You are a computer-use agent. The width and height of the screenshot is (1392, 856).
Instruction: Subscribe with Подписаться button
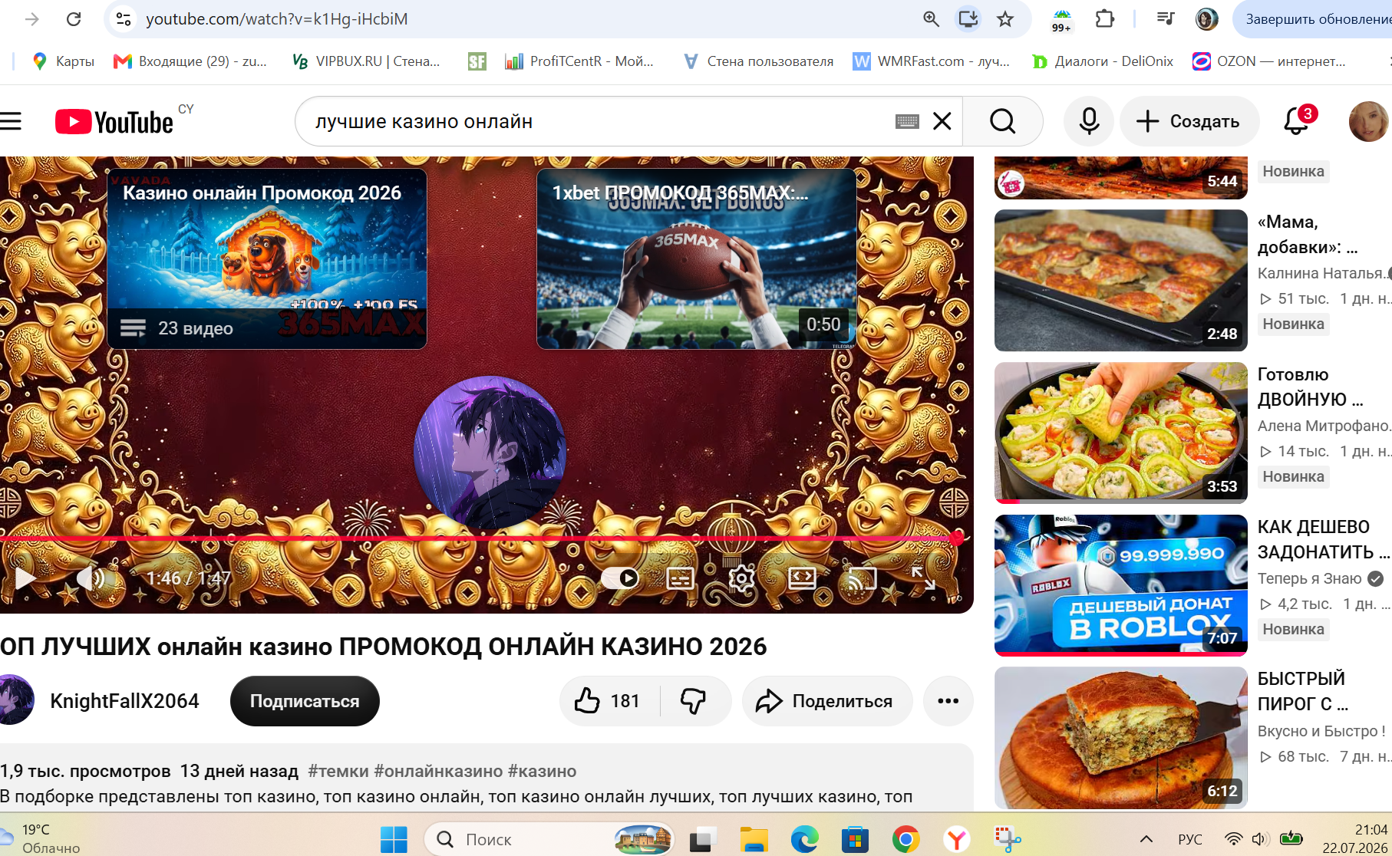[305, 701]
